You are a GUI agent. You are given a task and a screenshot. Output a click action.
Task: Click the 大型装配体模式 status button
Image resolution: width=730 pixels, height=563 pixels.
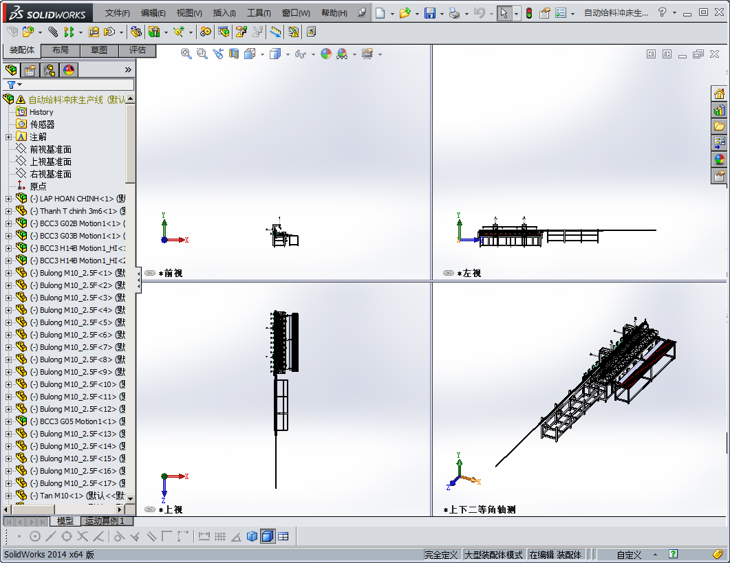(x=494, y=555)
